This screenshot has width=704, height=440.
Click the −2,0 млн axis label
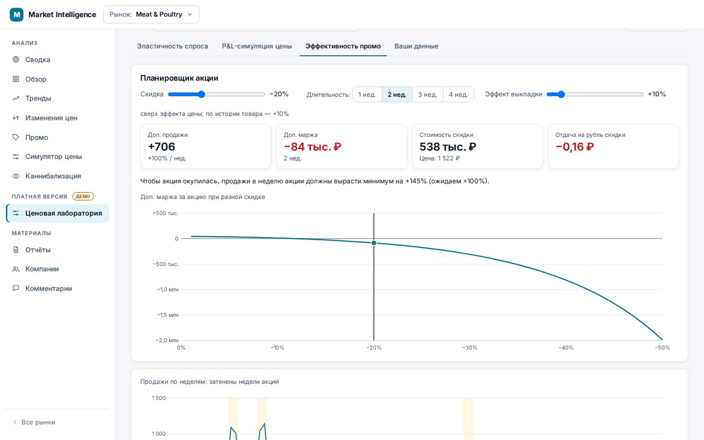pyautogui.click(x=167, y=340)
